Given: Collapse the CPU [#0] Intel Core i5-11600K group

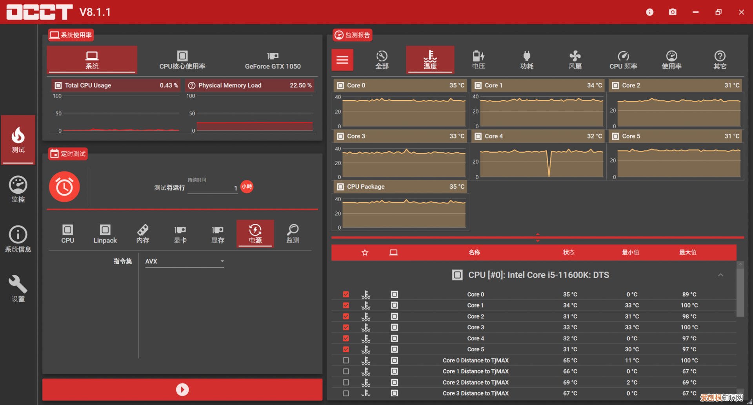Looking at the screenshot, I should (720, 275).
